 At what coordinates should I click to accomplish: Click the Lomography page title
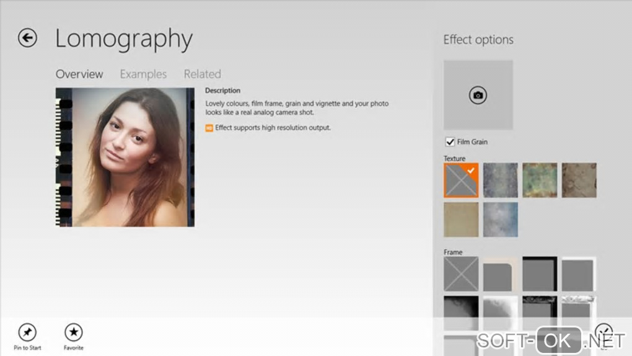[x=124, y=39]
